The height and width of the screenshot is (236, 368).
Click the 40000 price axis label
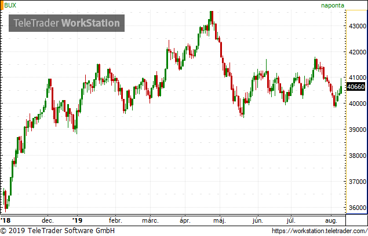tap(358, 104)
